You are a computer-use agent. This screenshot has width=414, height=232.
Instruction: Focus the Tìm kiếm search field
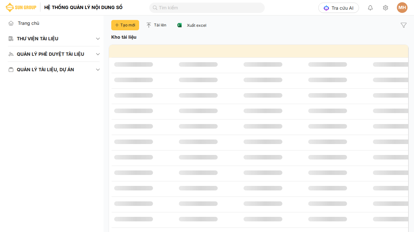coord(210,8)
